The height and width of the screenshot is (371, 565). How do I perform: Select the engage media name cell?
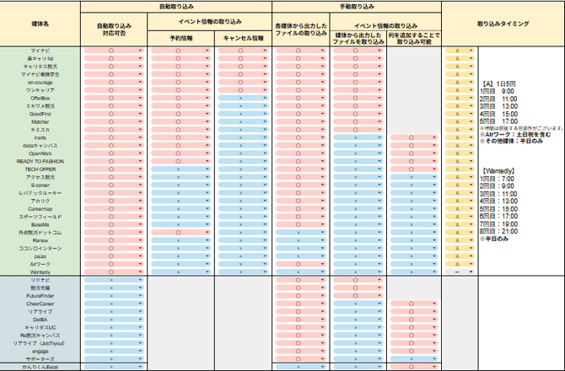[x=40, y=351]
